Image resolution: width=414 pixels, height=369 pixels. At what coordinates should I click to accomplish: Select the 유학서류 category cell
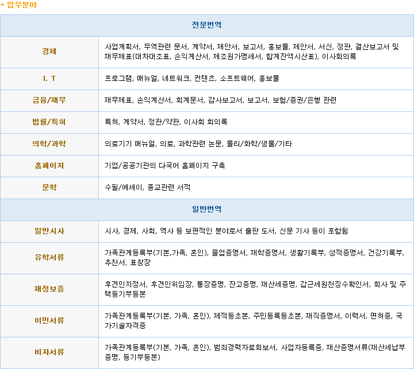[49, 258]
